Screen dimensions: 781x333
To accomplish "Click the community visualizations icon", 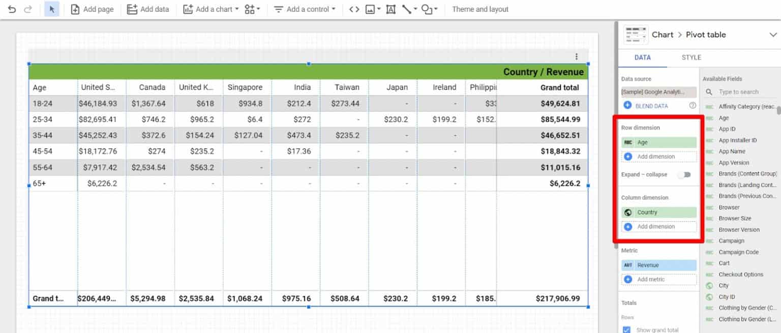I will pos(249,9).
